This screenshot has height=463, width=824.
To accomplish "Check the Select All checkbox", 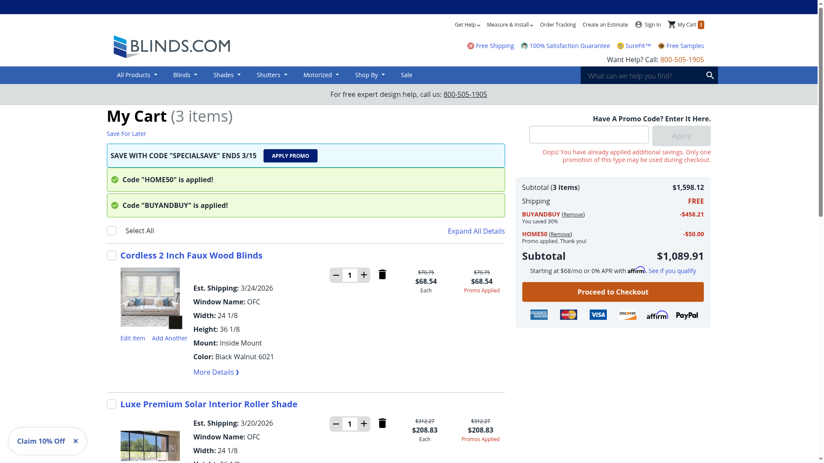I will point(112,231).
